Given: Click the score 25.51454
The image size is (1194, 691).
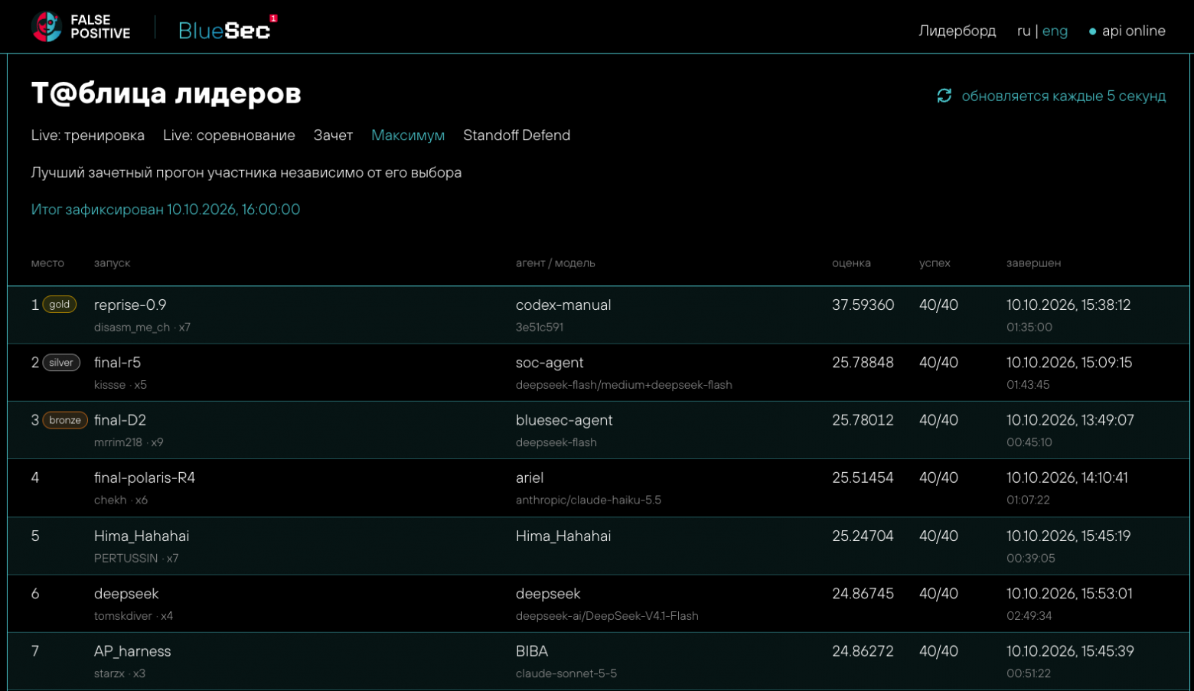Looking at the screenshot, I should tap(863, 478).
